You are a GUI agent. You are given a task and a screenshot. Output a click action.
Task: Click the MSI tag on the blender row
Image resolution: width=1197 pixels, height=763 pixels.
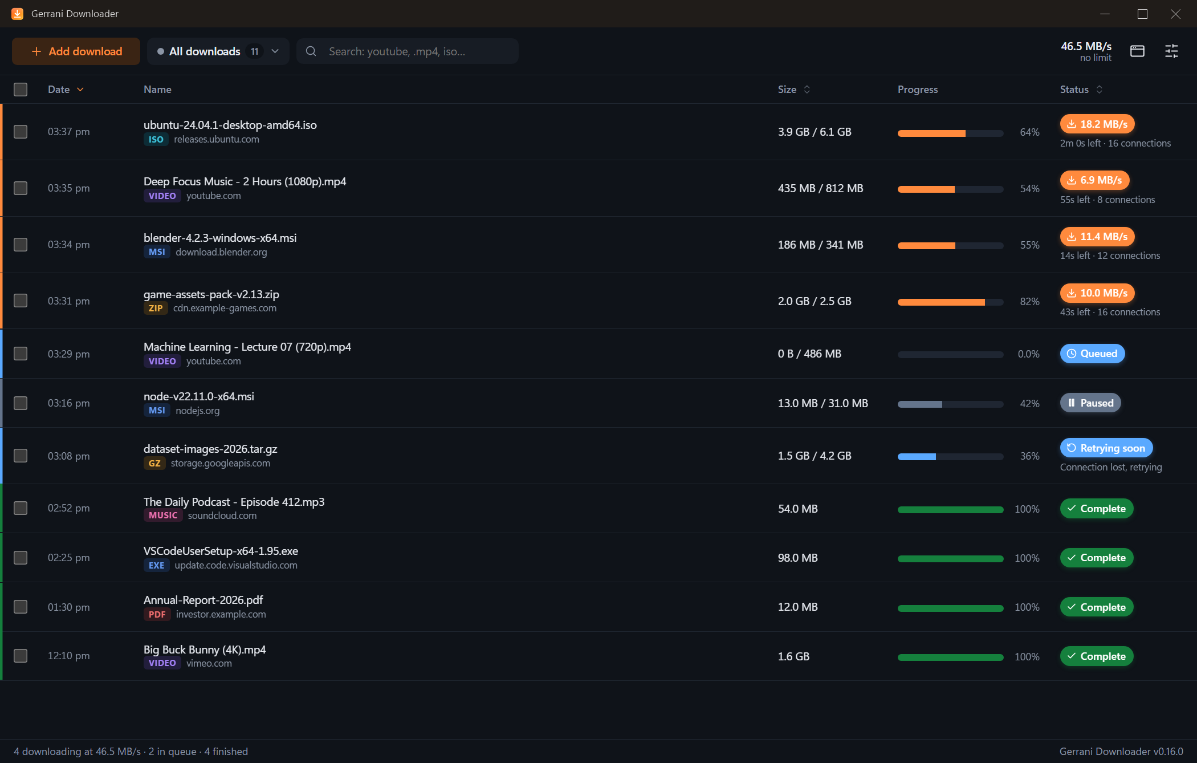[x=157, y=252]
